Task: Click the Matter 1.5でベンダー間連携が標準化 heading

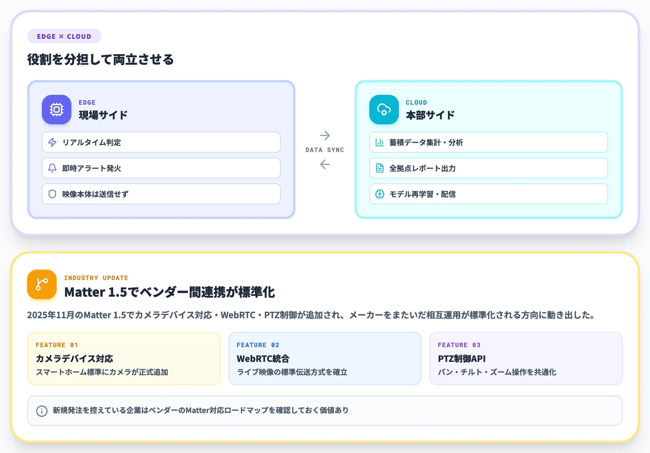Action: click(x=170, y=292)
